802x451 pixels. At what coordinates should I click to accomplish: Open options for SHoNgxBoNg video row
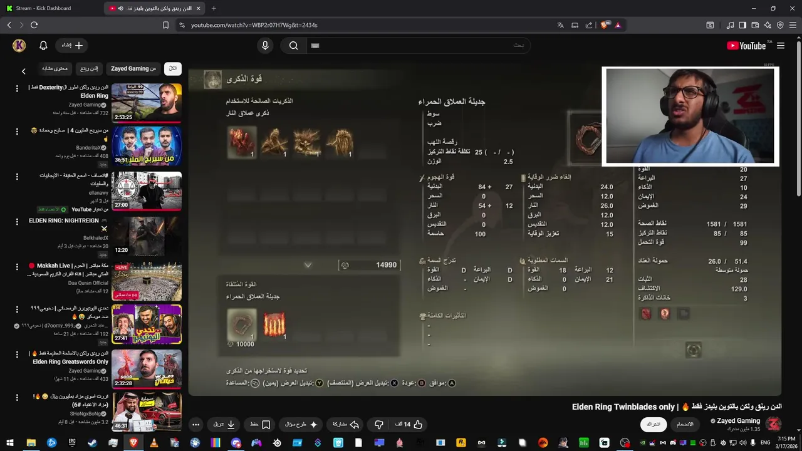coord(17,397)
